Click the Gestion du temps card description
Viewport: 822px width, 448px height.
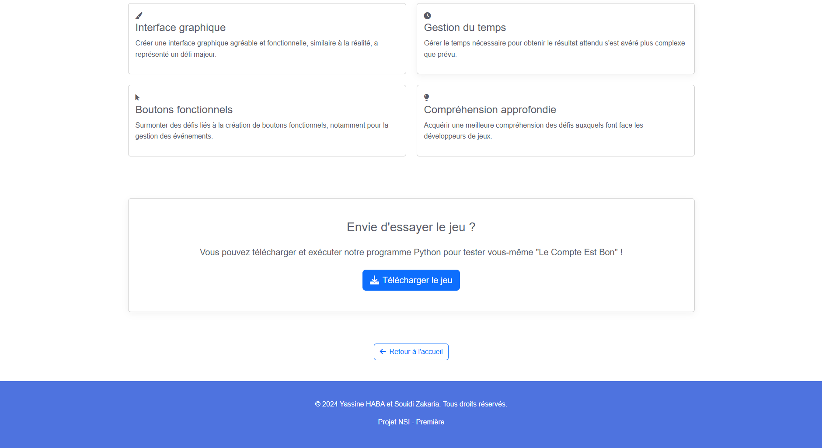[x=554, y=49]
